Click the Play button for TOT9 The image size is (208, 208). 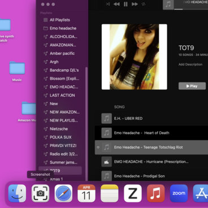click(x=192, y=86)
